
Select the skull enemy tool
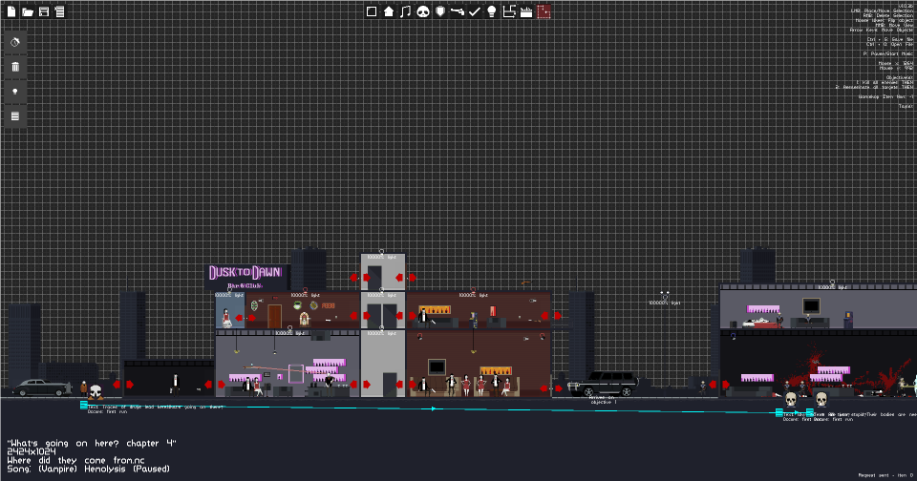(423, 11)
